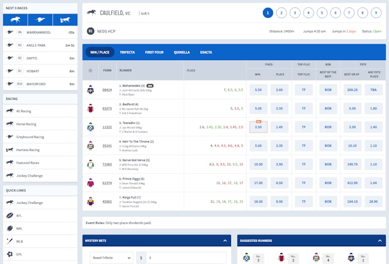Switch to race 8 at Caulfield
Image resolution: width=389 pixels, height=264 pixels.
[x=363, y=13]
